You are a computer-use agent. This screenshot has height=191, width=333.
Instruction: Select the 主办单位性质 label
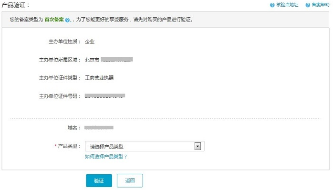(60, 42)
